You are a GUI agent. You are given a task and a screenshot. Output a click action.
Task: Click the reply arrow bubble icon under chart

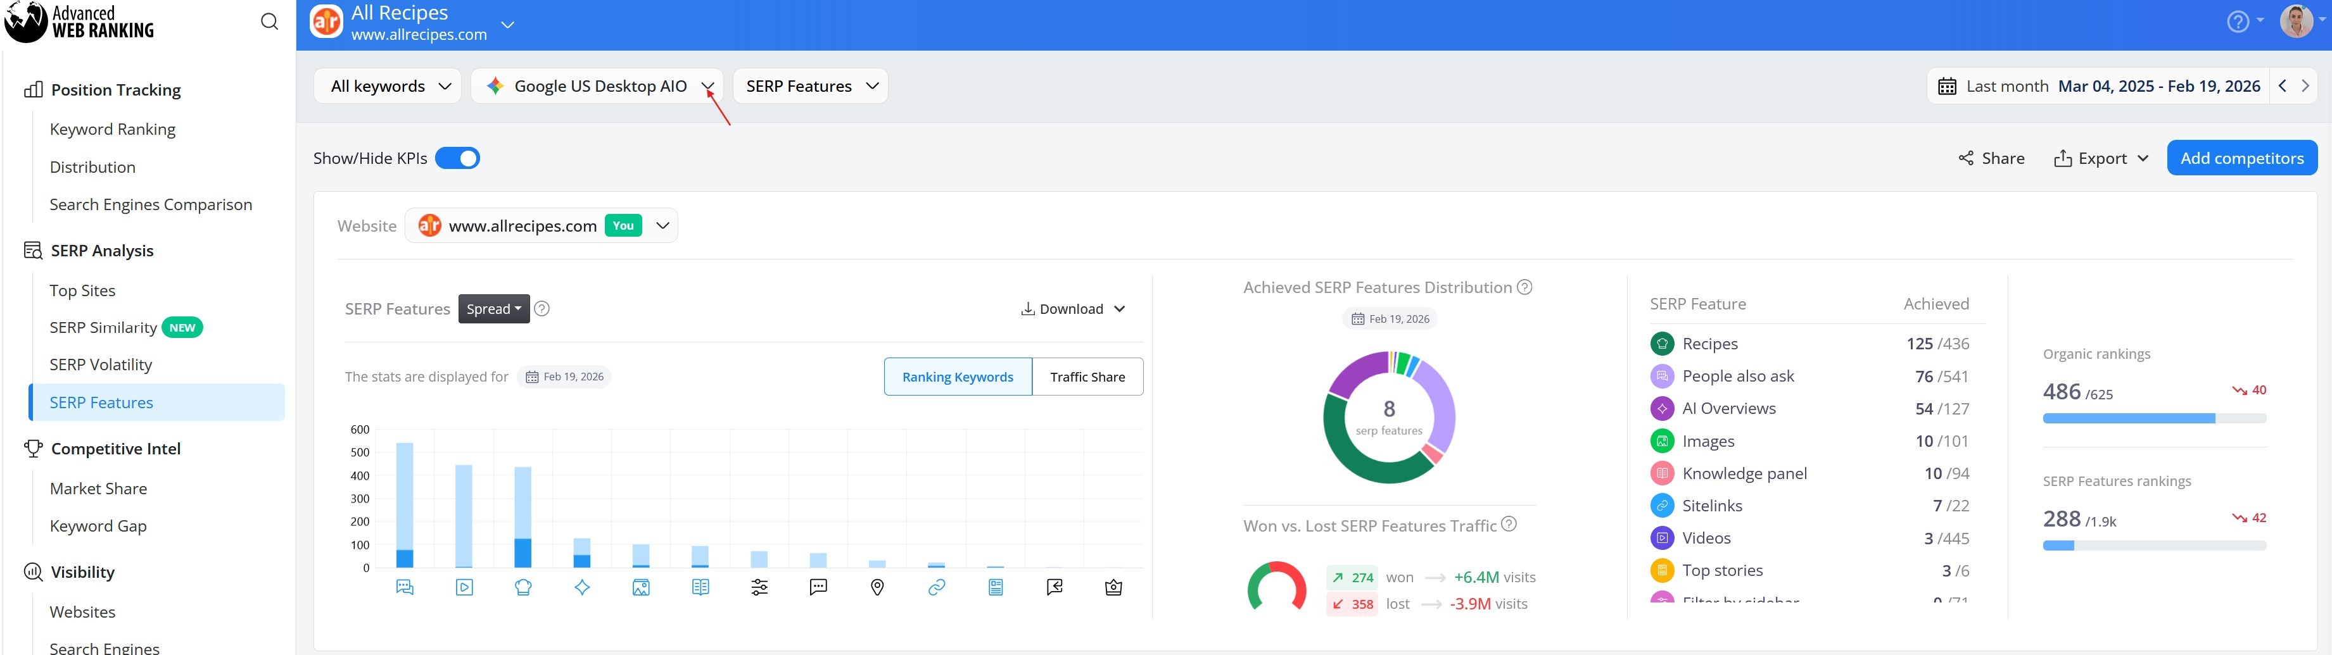[1055, 587]
